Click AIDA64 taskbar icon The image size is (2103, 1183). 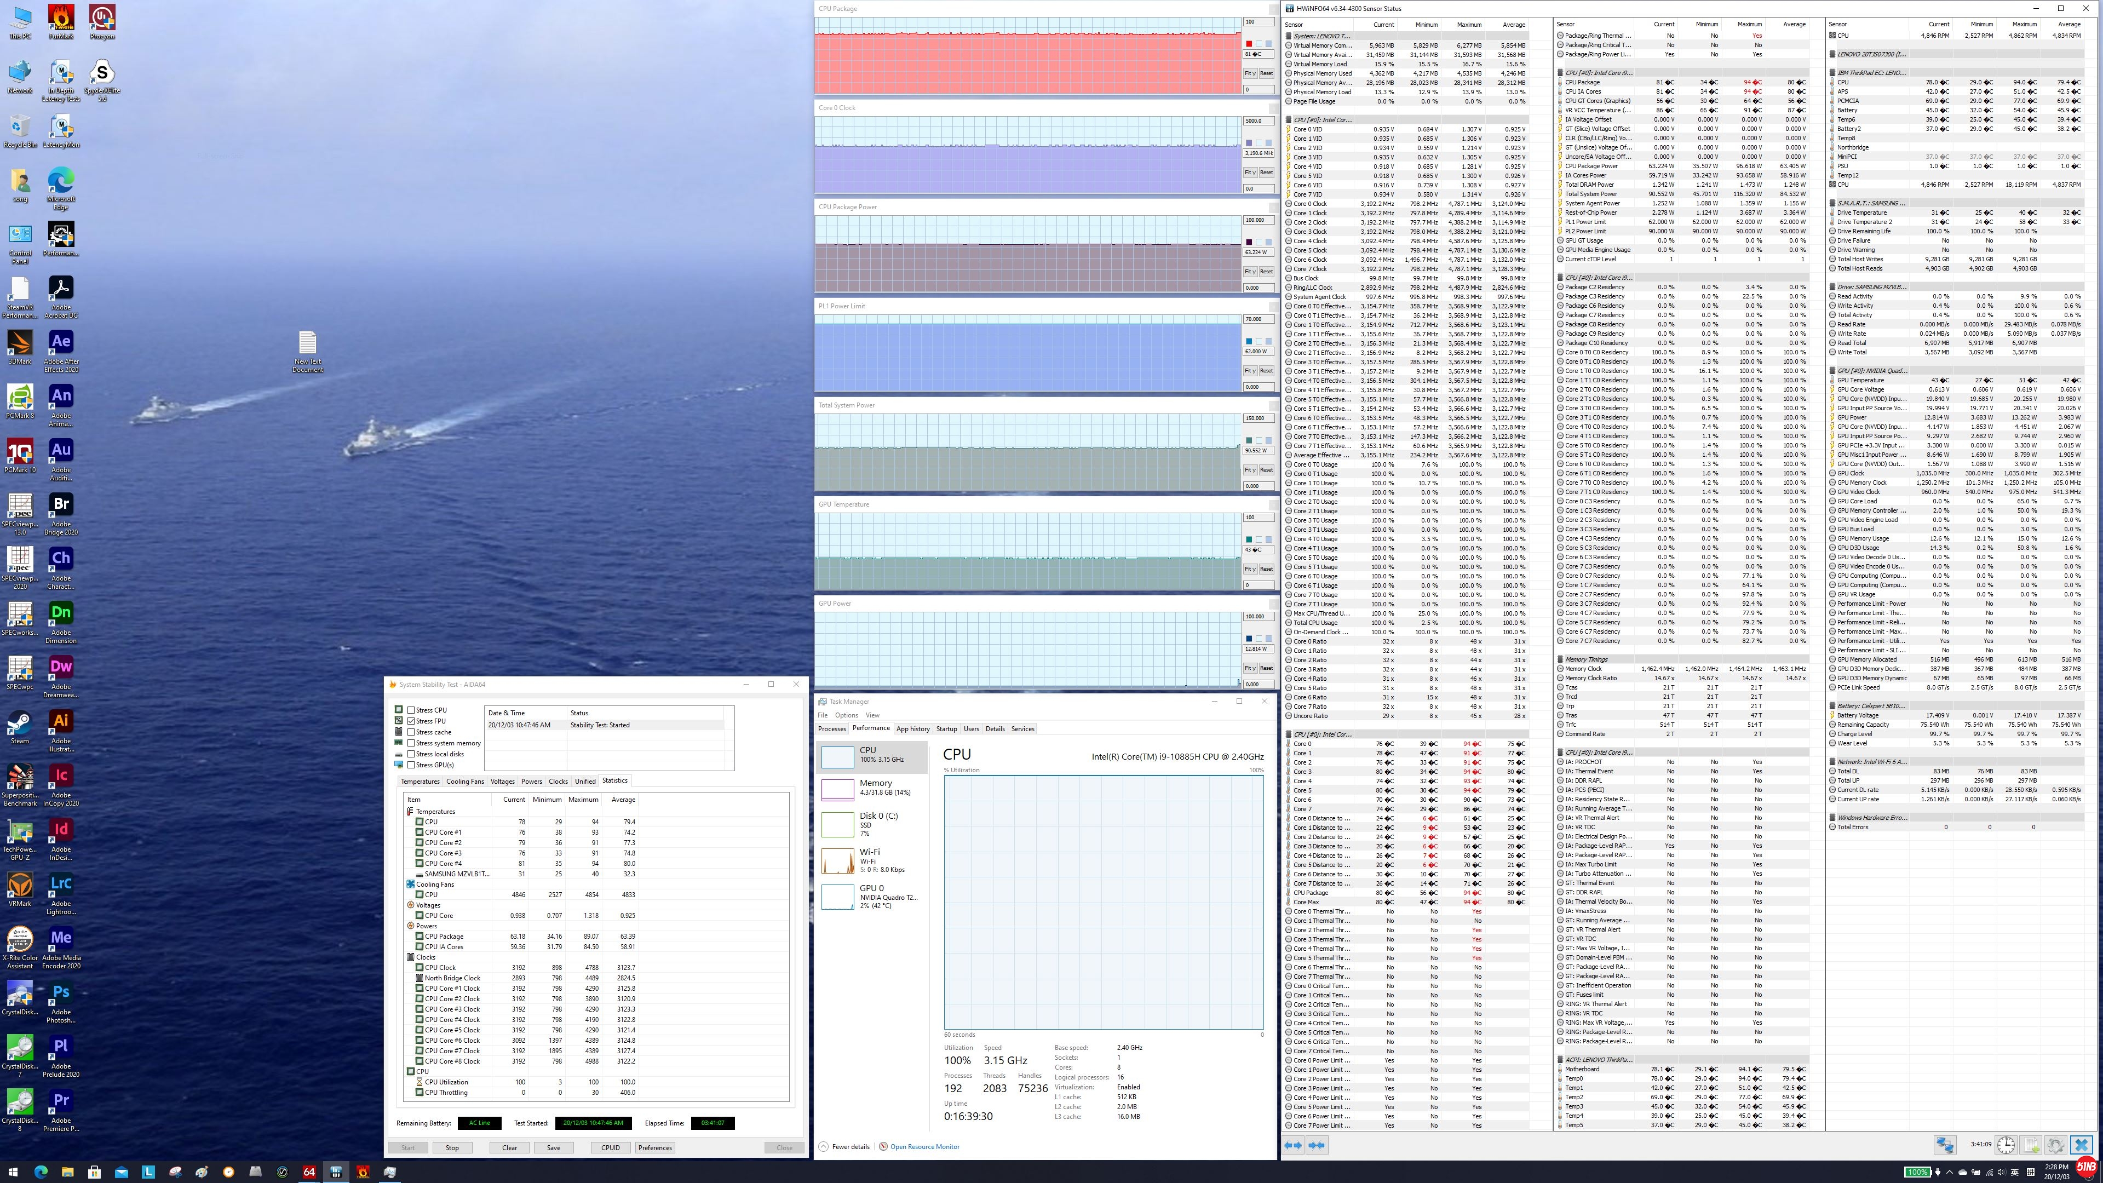(308, 1171)
